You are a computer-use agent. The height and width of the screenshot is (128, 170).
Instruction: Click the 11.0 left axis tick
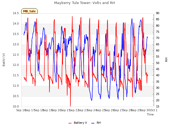tap(16, 86)
